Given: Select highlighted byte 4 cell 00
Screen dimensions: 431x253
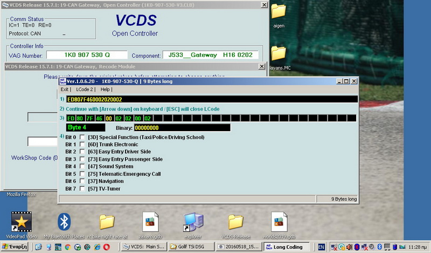Looking at the screenshot, I should click(x=109, y=118).
